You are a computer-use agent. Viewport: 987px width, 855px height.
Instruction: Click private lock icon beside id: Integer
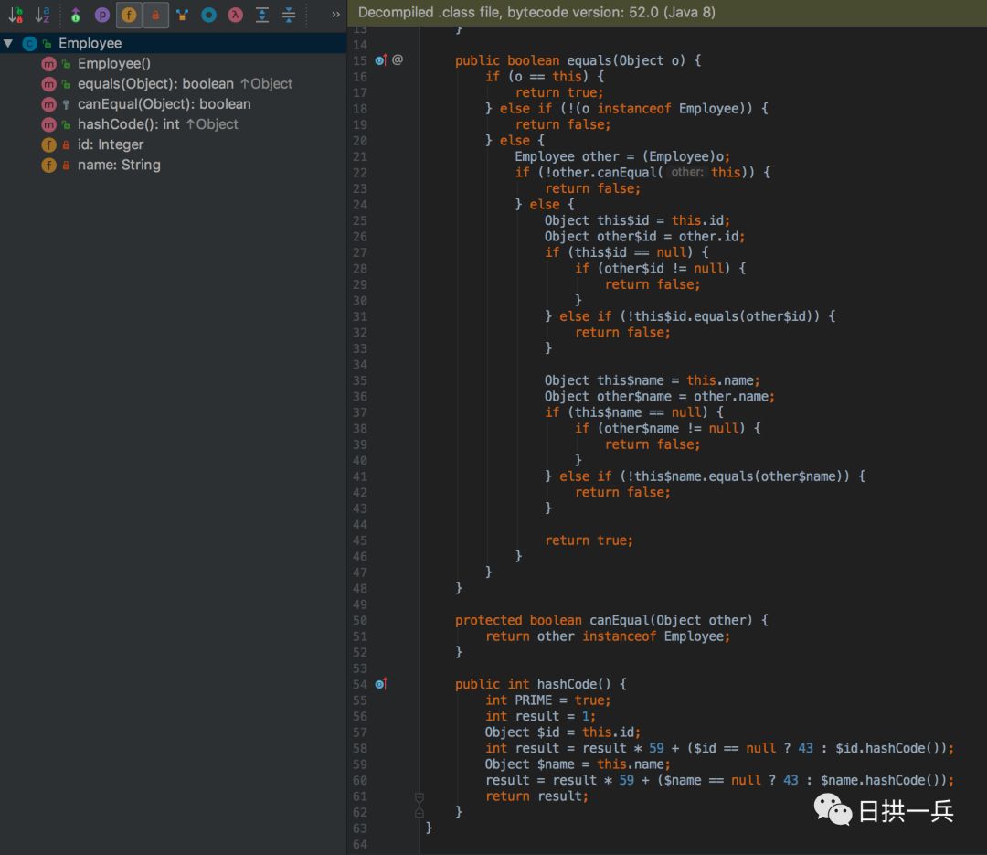click(66, 144)
